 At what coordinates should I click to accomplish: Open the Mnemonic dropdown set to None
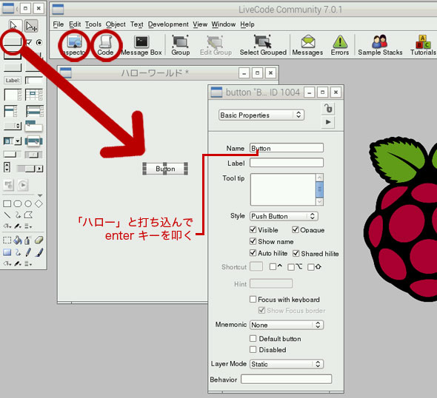click(x=287, y=325)
